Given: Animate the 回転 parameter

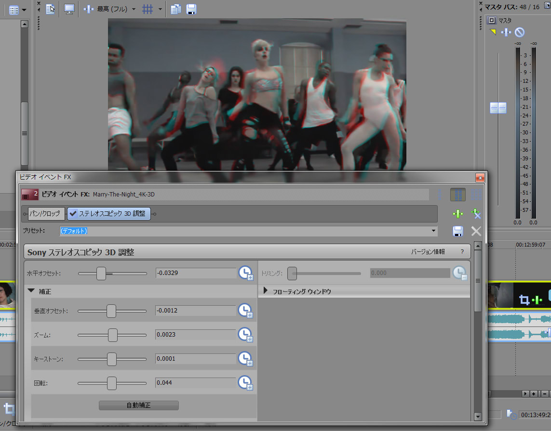Looking at the screenshot, I should (x=246, y=383).
